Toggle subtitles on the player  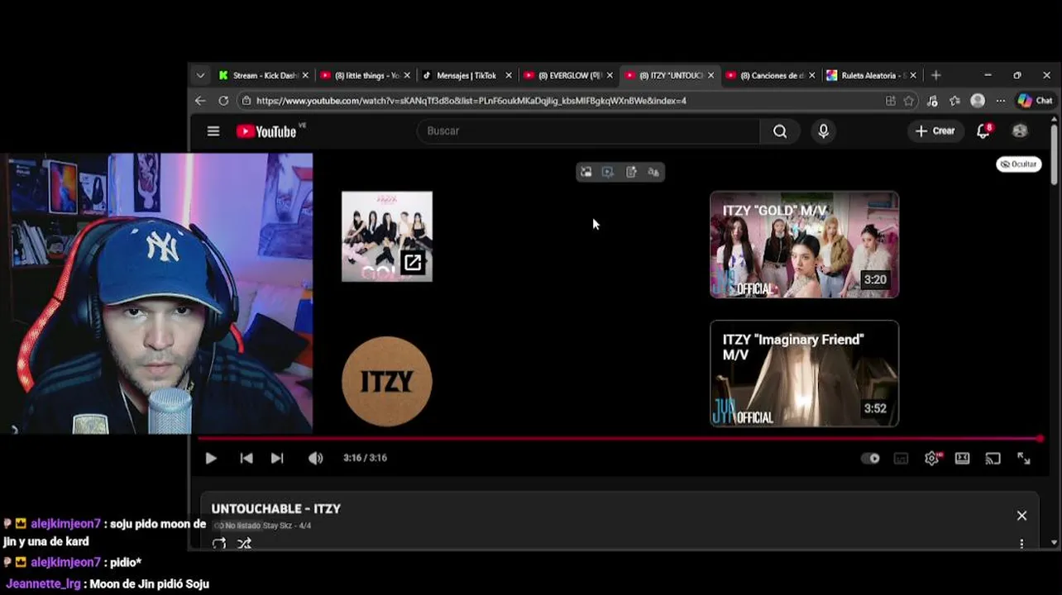tap(902, 459)
